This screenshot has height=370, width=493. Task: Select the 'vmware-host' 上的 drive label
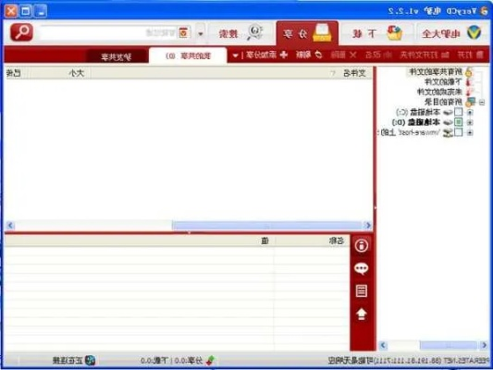(410, 132)
